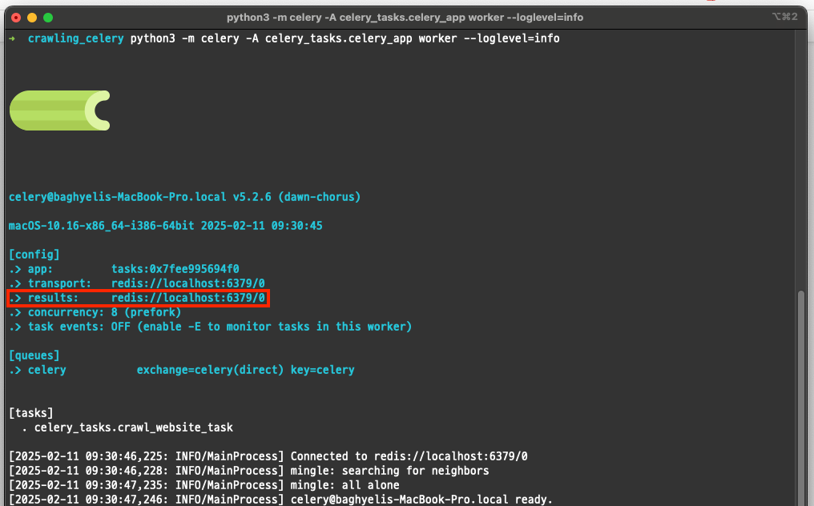The image size is (814, 506).
Task: Click the green arrow shell prompt
Action: pyautogui.click(x=10, y=38)
